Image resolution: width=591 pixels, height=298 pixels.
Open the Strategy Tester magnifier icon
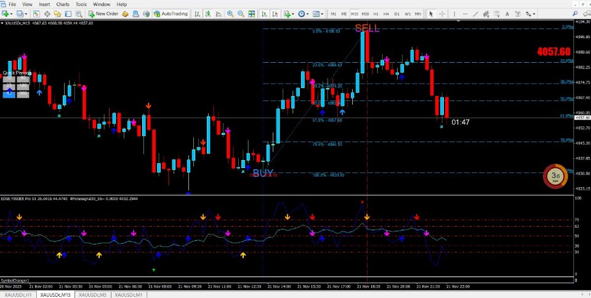coord(79,14)
